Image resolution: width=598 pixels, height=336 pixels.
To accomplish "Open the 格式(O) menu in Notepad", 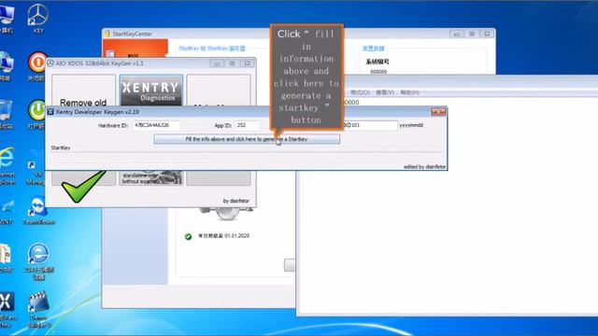I will pos(360,92).
